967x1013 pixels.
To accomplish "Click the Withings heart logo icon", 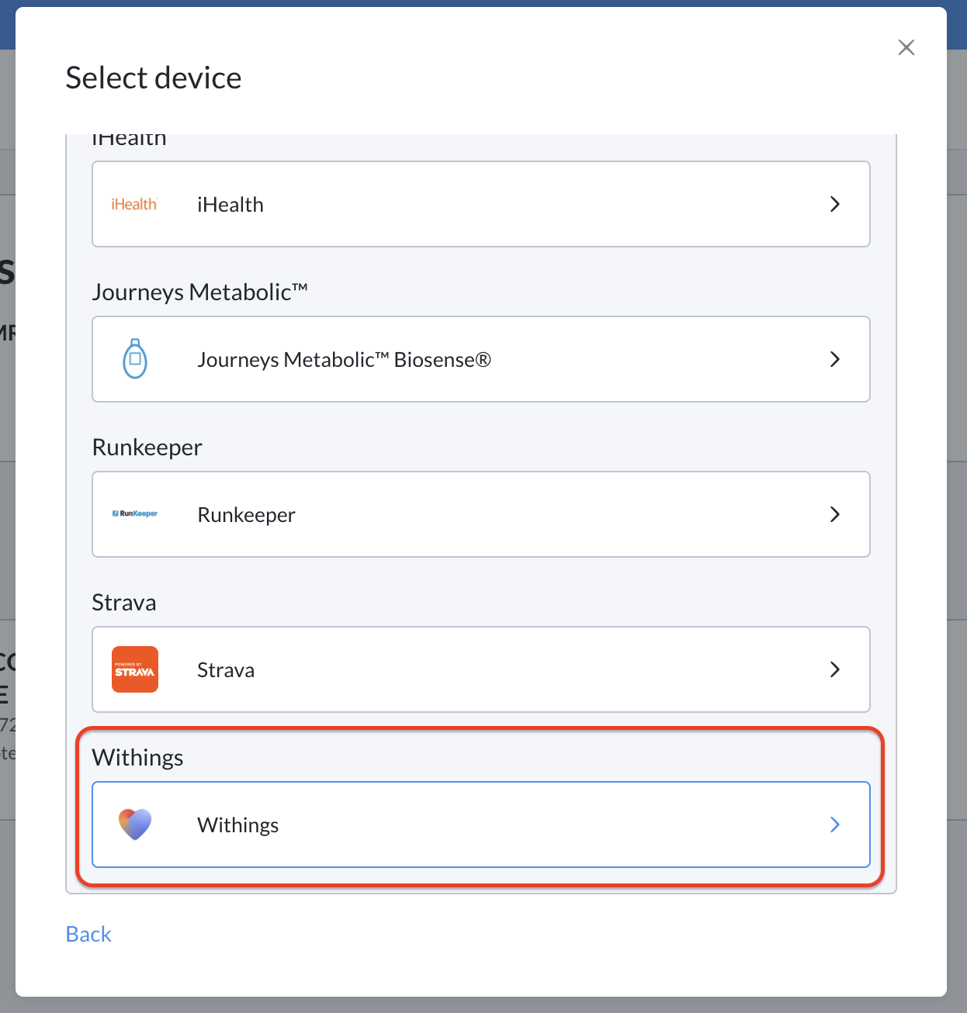I will (x=135, y=825).
